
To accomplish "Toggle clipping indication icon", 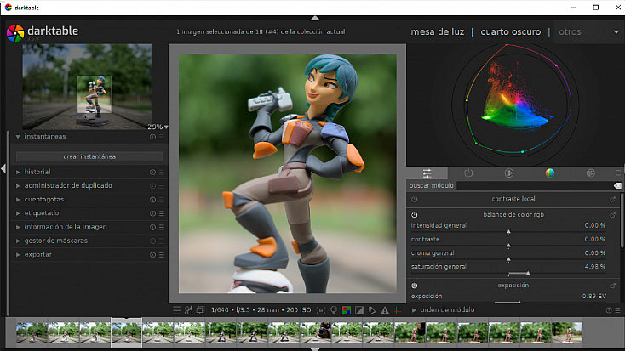I will (x=359, y=310).
